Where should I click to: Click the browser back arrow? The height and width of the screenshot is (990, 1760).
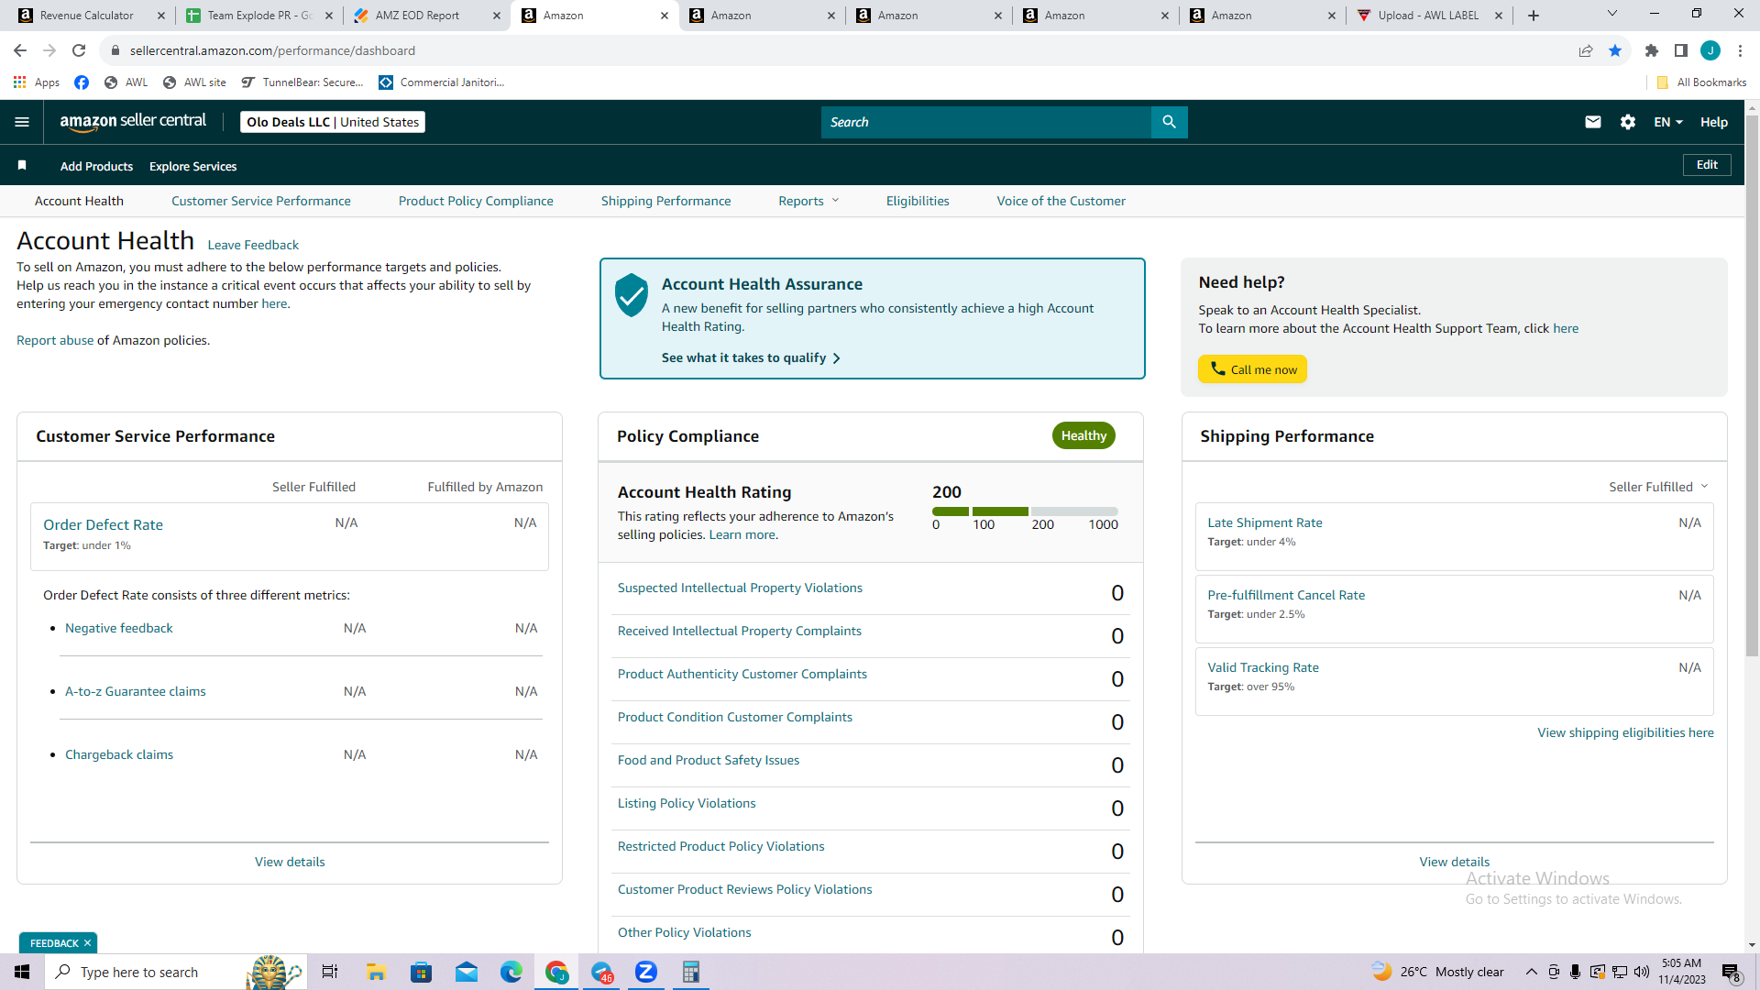pos(20,50)
